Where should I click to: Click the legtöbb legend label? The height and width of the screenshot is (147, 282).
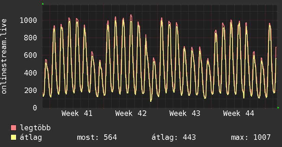(x=35, y=128)
